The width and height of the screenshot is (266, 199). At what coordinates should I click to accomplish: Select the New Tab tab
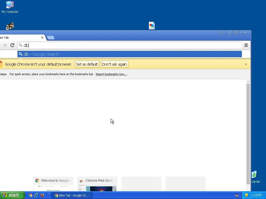coord(20,38)
